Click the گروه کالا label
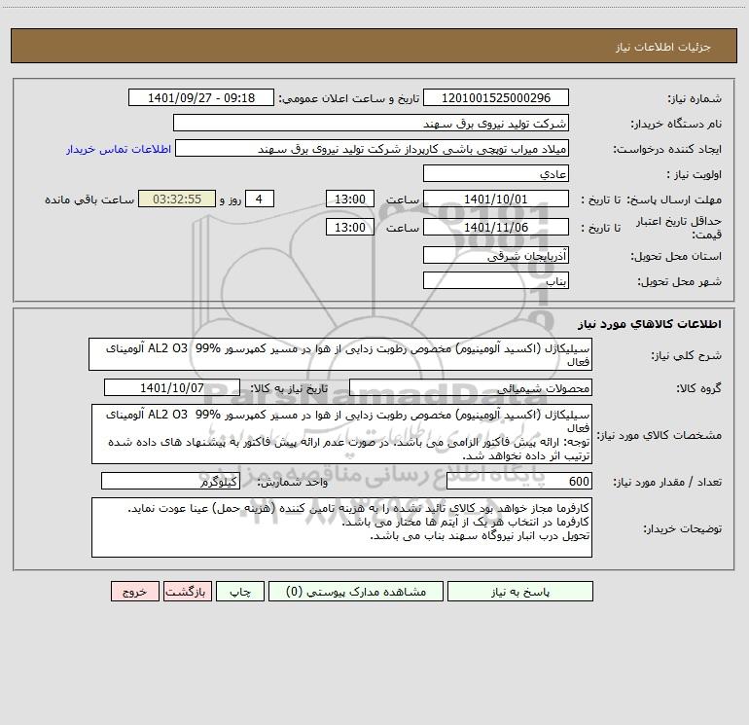The image size is (749, 725). 698,388
